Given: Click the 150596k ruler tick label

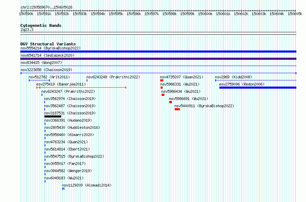Looking at the screenshot, I should 134,14.
